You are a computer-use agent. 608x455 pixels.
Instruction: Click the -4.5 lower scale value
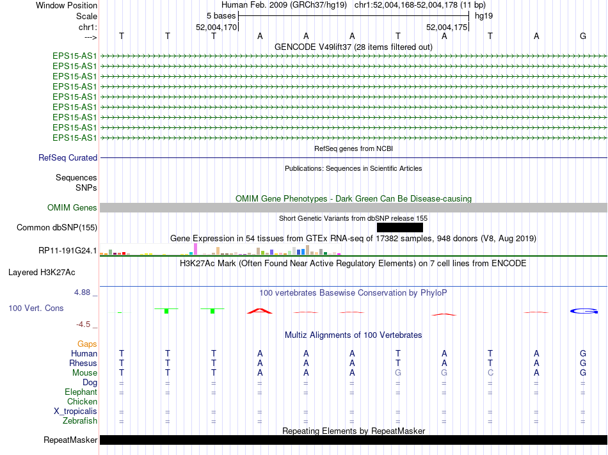(x=83, y=324)
